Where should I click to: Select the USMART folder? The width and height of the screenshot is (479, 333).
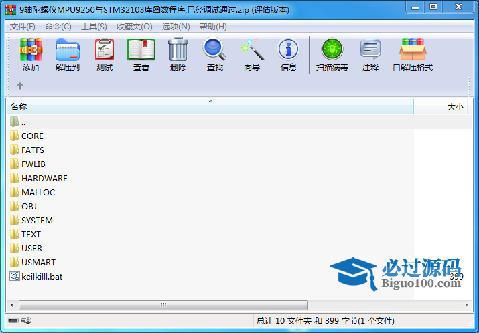32,262
